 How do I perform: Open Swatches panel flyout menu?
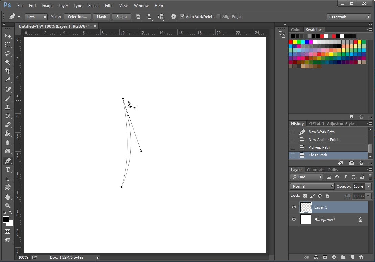pos(369,30)
